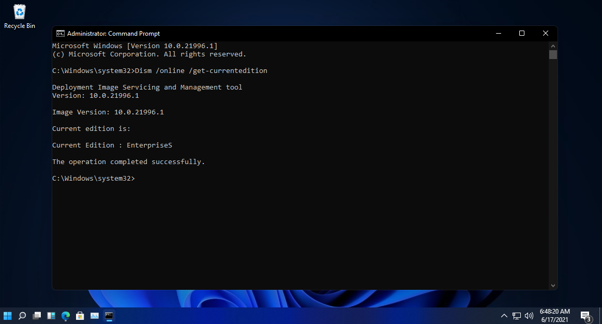Open the Photos-style app icon in taskbar
This screenshot has width=602, height=324.
95,316
